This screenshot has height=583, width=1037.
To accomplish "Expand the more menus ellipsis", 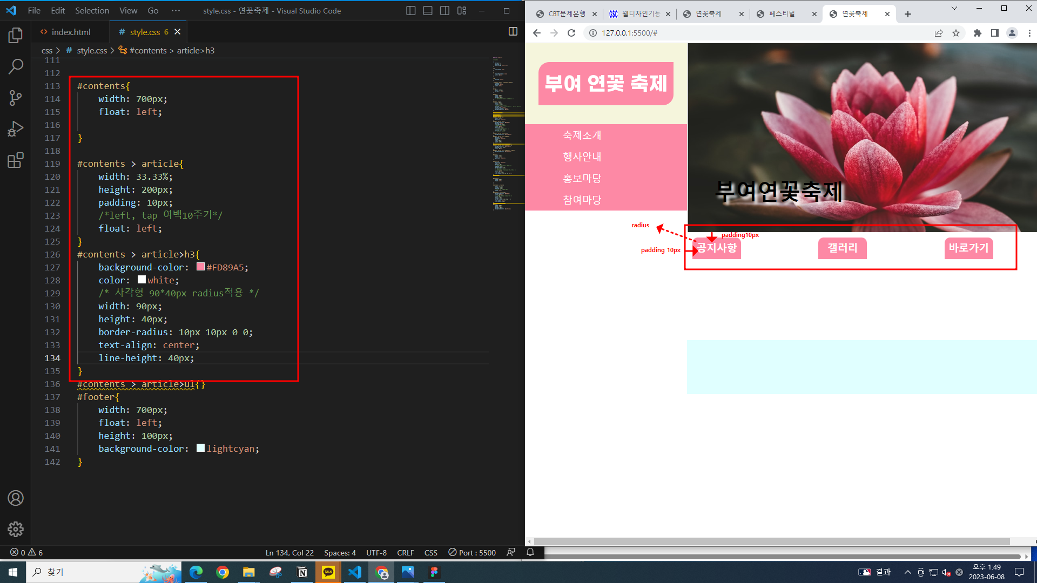I will (x=176, y=11).
